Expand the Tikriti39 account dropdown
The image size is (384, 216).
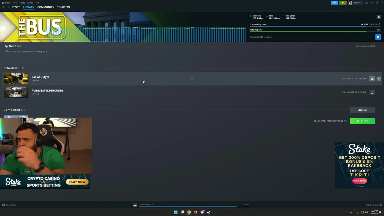click(355, 3)
